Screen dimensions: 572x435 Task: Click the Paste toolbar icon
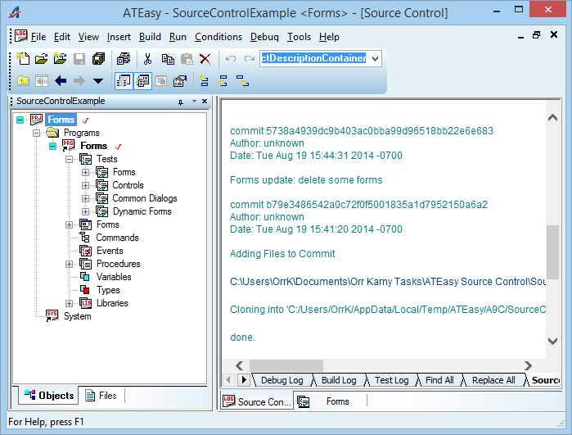tap(187, 58)
